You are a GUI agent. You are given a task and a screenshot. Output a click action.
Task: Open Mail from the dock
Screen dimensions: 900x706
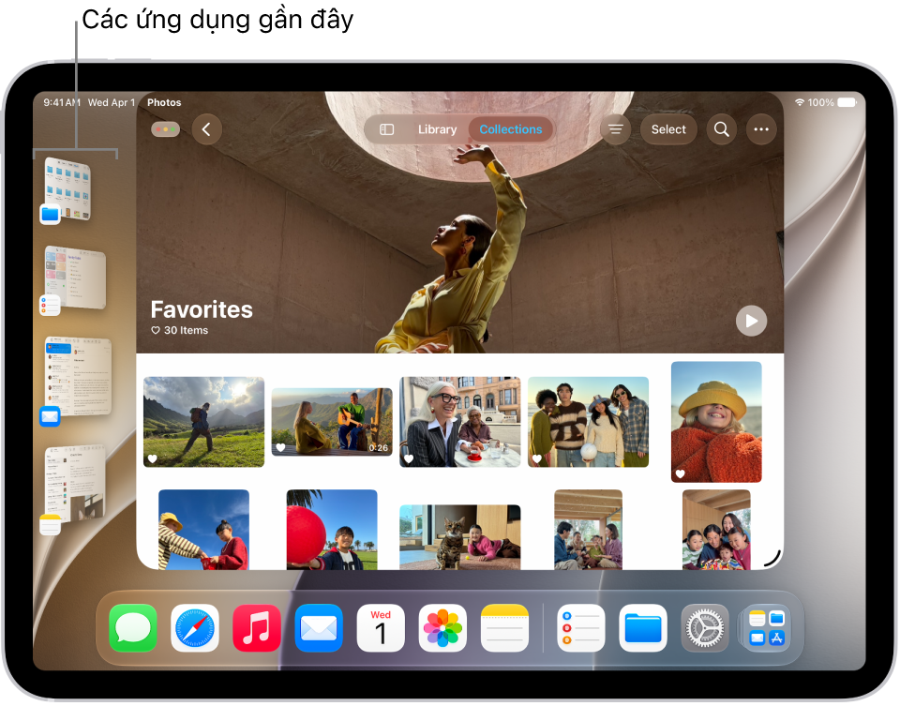tap(319, 628)
